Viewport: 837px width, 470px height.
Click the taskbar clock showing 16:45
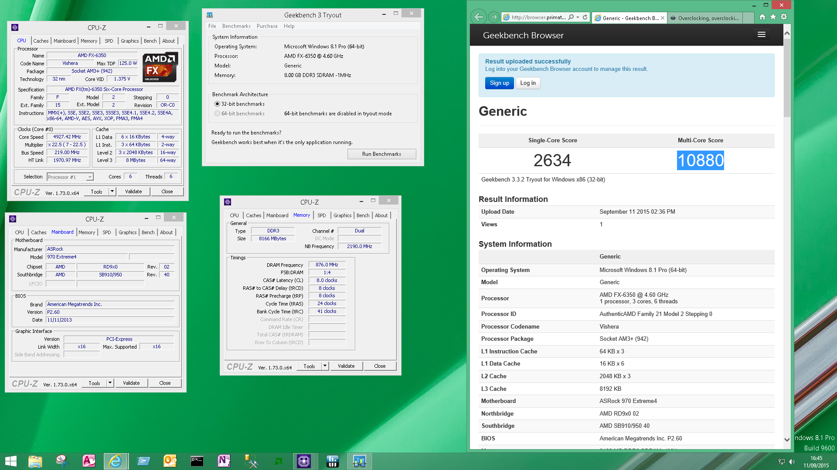pyautogui.click(x=816, y=458)
